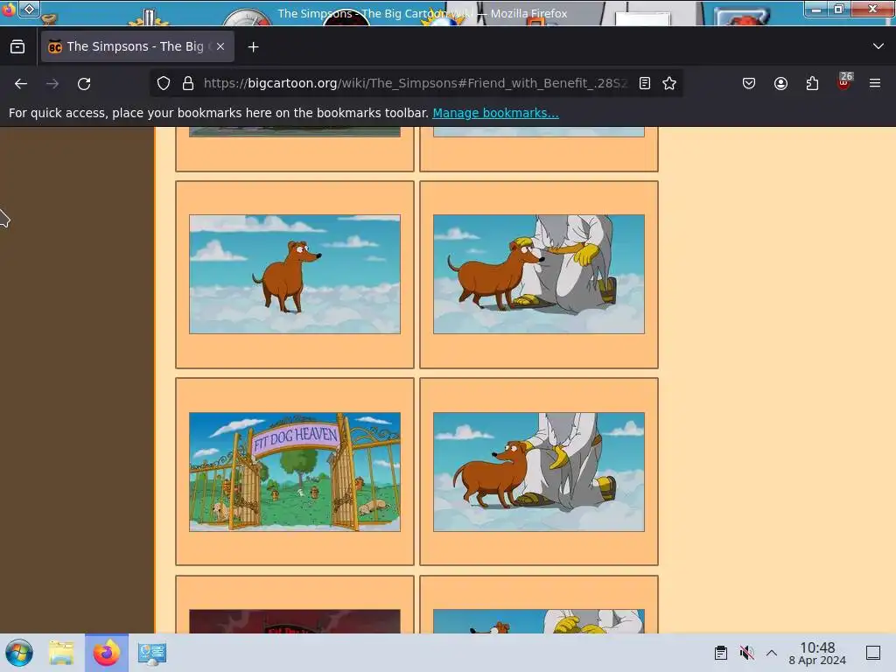Click the address bar URL field
This screenshot has height=672, width=896.
click(x=416, y=83)
